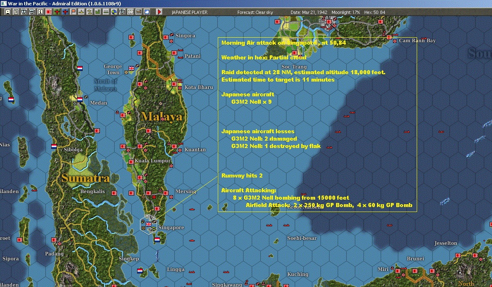492x287 pixels.
Task: Click the crosshair target toolbar icon
Action: tap(122, 12)
